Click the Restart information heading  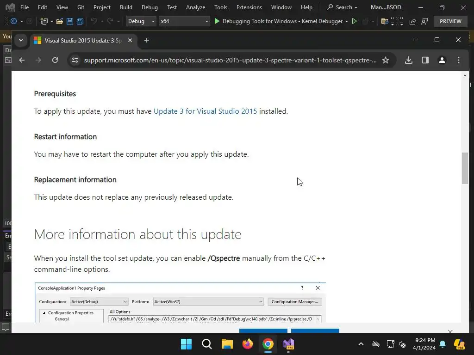click(x=65, y=136)
